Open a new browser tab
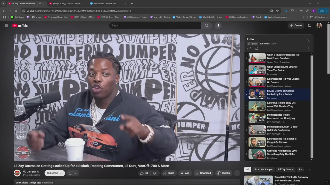 click(x=132, y=4)
